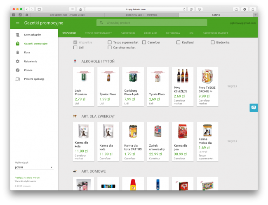Check the Biedronka checkbox

pyautogui.click(x=213, y=42)
